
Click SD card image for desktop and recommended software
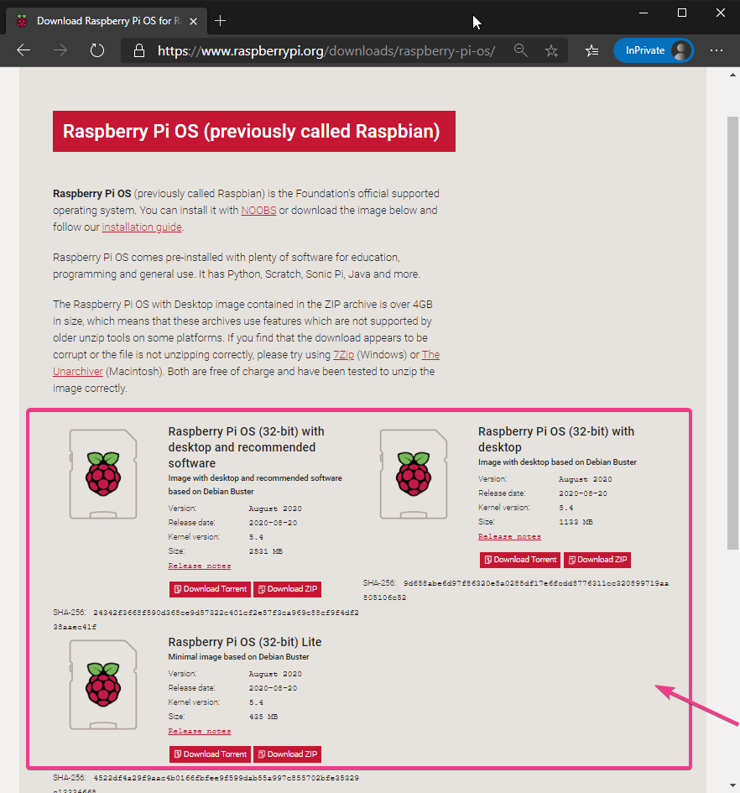103,474
